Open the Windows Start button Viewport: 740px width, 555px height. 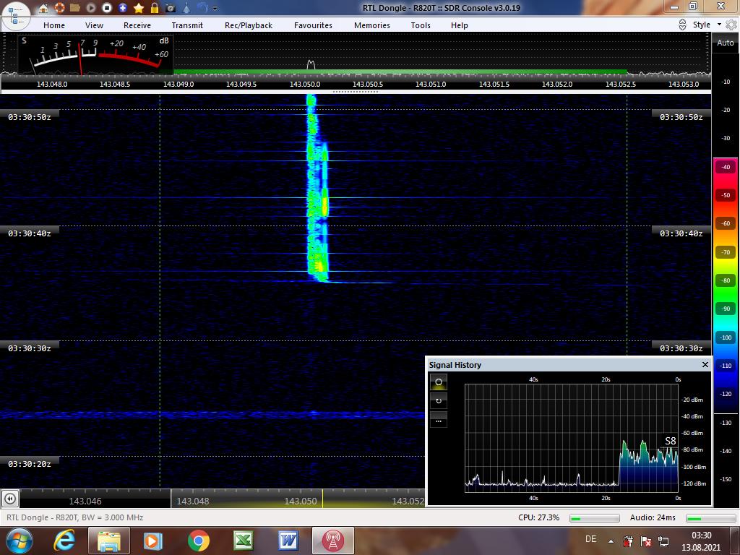20,541
